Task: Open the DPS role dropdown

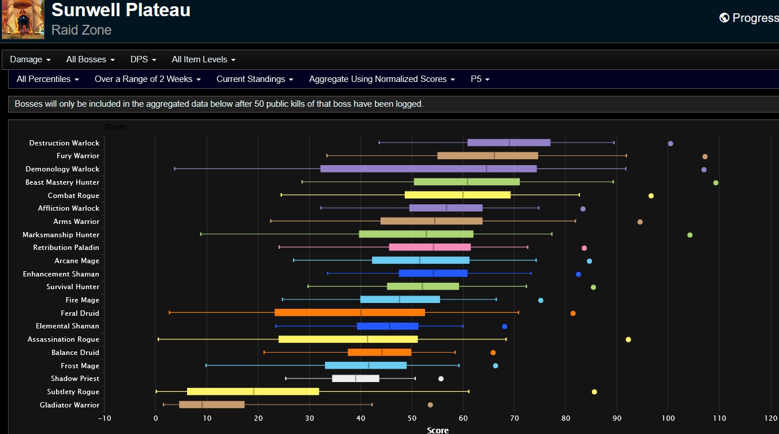Action: point(143,59)
